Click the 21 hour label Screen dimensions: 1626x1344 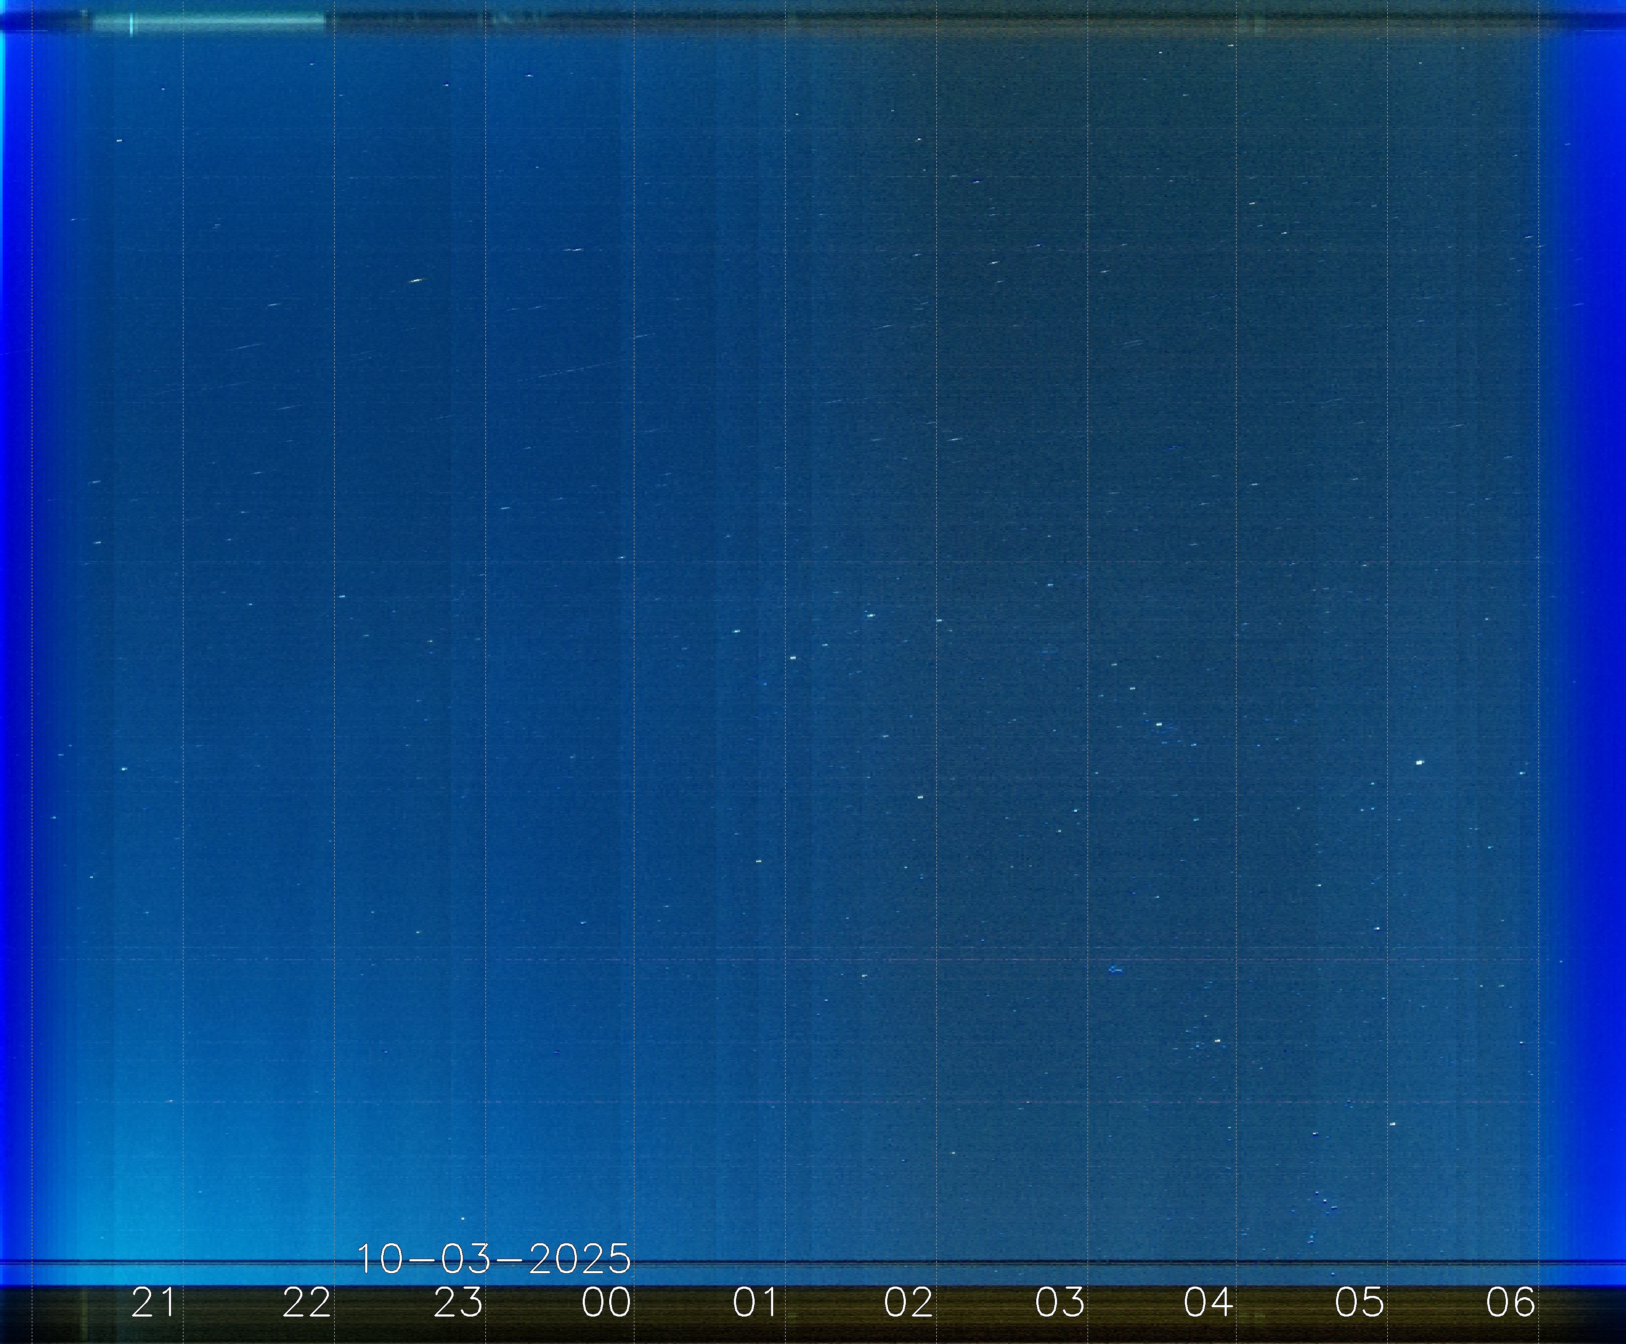pos(153,1303)
